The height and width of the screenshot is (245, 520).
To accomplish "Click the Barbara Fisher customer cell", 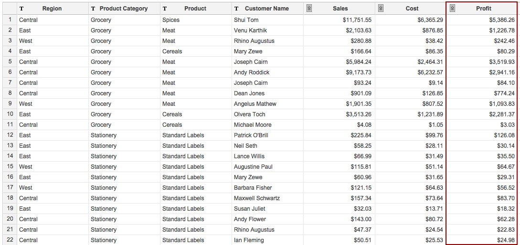I will point(253,188).
